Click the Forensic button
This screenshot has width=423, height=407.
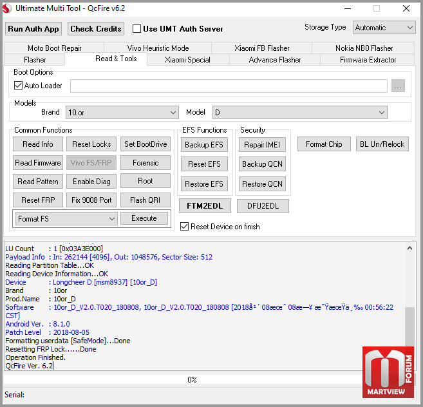click(146, 163)
